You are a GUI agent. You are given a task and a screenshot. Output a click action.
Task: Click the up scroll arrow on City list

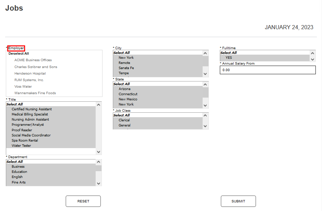click(205, 53)
